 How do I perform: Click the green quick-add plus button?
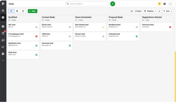(x=113, y=4)
